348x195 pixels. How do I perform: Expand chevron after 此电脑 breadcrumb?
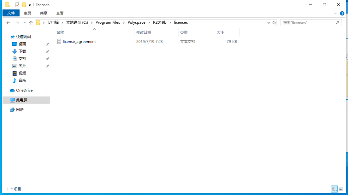63,22
